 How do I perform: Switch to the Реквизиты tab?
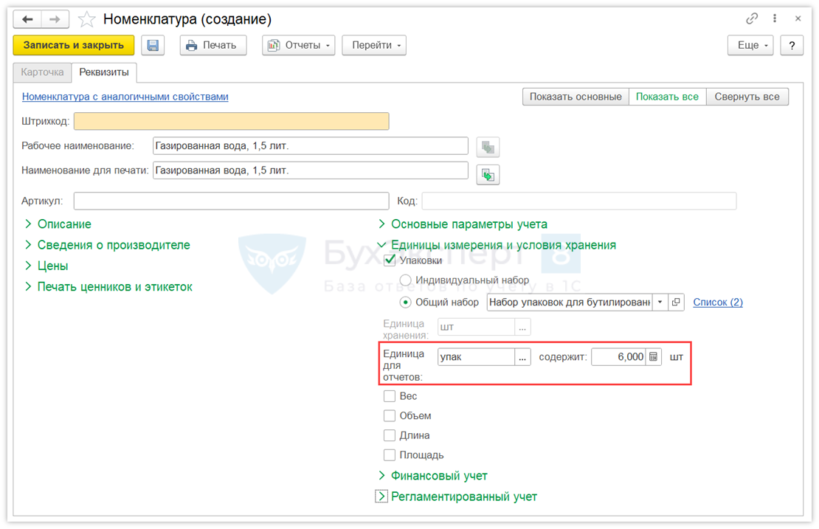point(104,72)
